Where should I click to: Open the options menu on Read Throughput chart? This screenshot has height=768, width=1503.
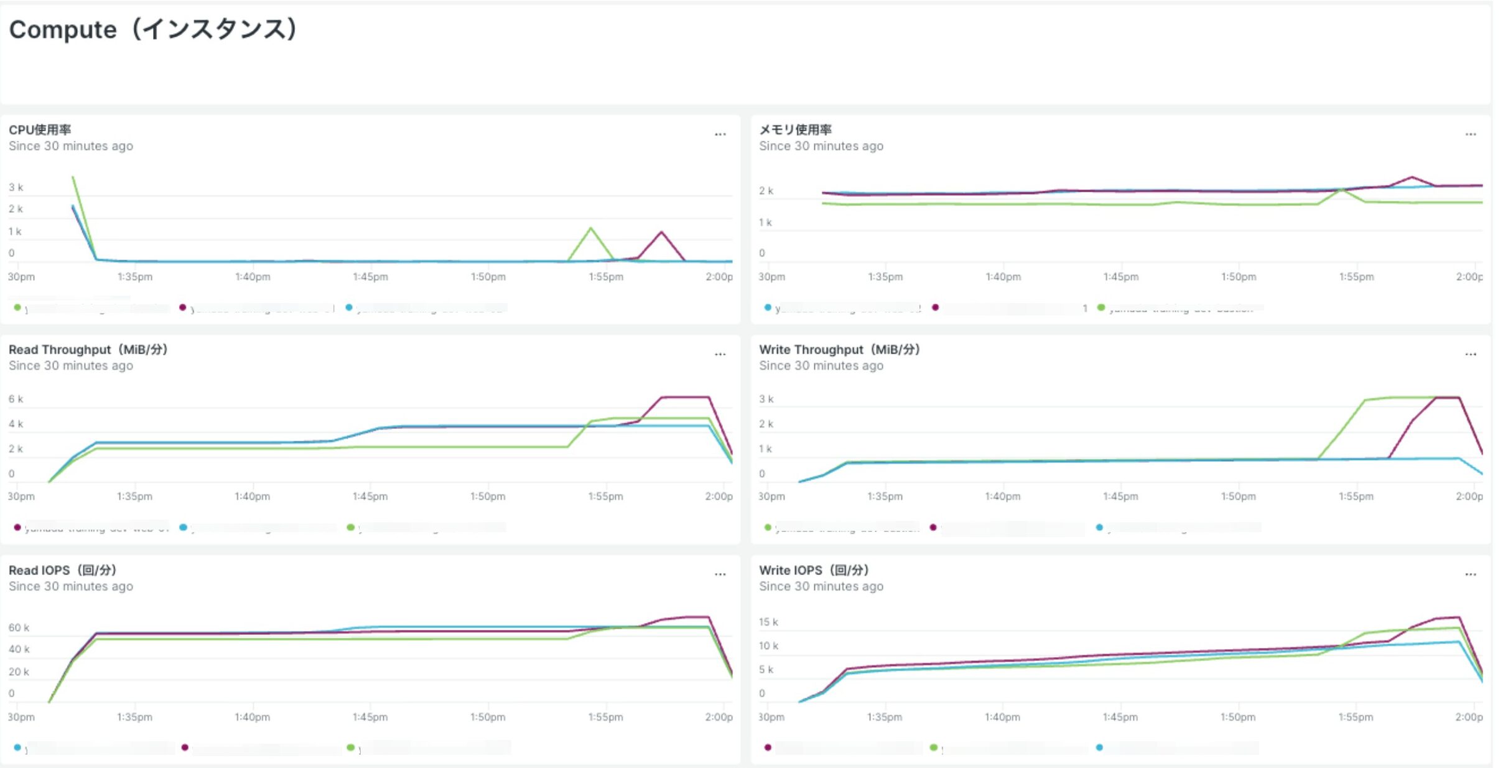(x=720, y=354)
